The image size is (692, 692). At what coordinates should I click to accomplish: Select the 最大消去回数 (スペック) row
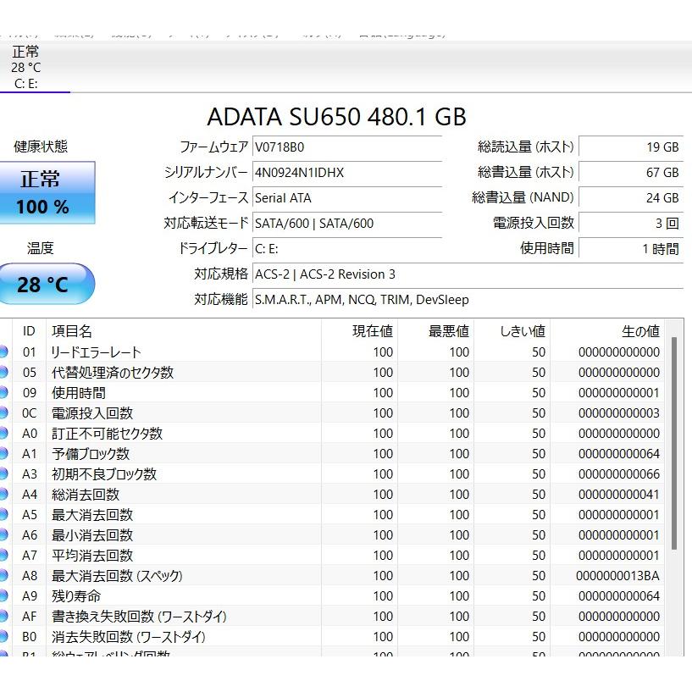[x=339, y=576]
